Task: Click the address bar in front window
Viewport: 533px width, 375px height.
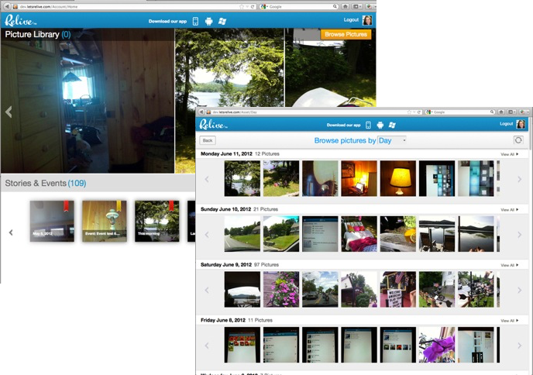Action: pos(313,112)
